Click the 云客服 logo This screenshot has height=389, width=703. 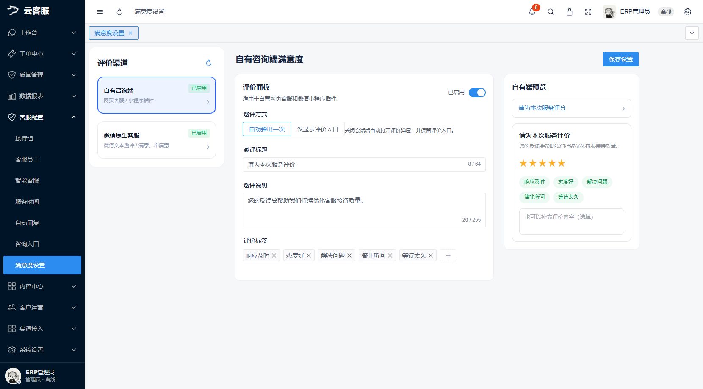point(28,11)
